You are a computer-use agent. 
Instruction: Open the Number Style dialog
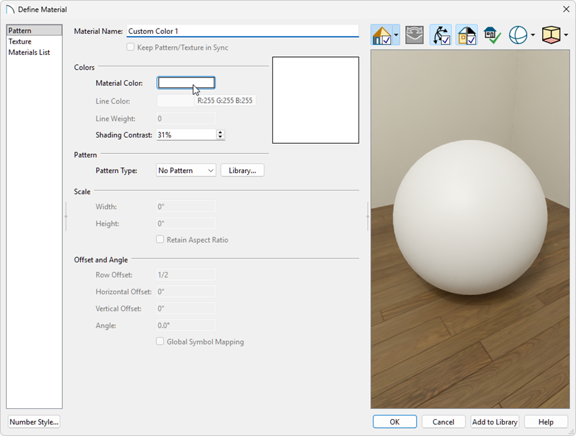click(x=33, y=421)
